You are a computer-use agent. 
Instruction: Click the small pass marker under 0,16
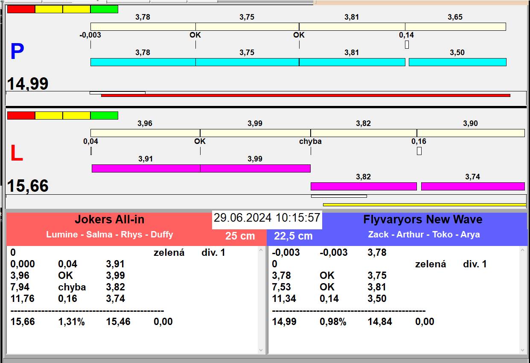[419, 151]
